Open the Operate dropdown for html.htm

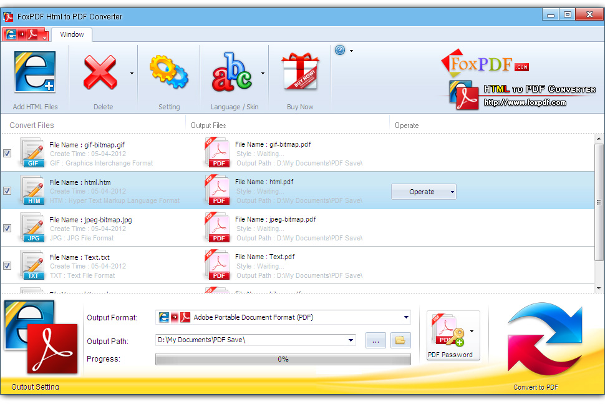coord(423,192)
